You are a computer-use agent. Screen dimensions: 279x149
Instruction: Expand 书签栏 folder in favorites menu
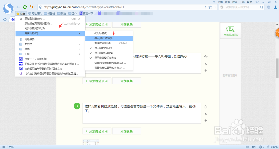pyautogui.click(x=50, y=44)
